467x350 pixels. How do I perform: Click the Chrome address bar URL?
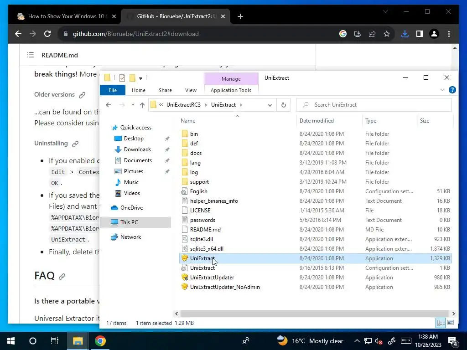135,34
